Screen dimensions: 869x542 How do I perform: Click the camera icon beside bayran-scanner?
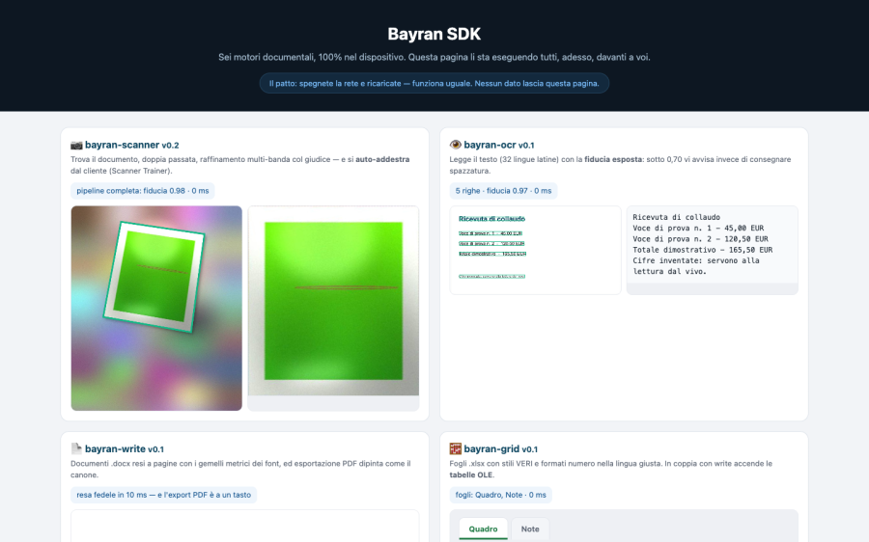point(76,145)
